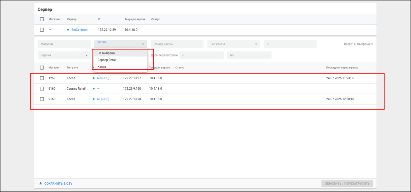The height and width of the screenshot is (192, 411).
Task: Click the green status dot for 61 (POS)
Action: (x=94, y=99)
